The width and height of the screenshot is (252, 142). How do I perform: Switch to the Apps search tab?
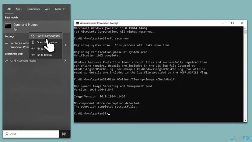pos(19,9)
